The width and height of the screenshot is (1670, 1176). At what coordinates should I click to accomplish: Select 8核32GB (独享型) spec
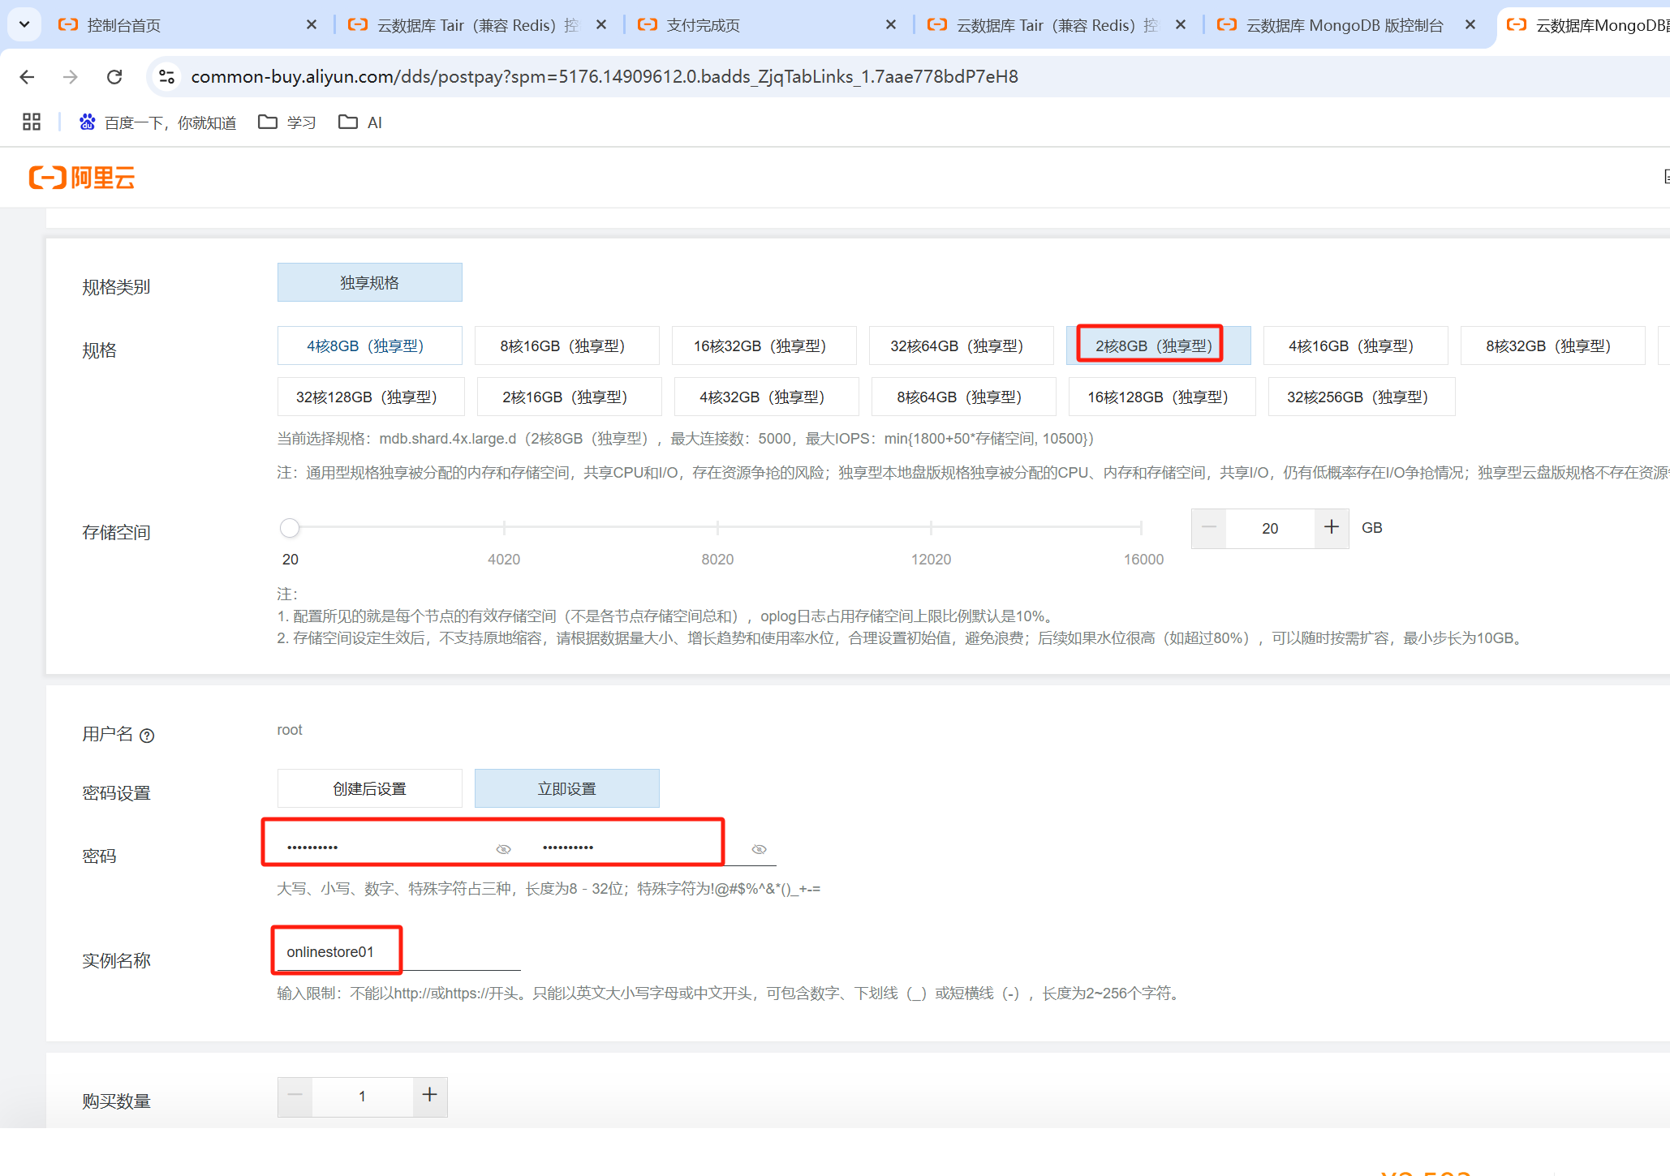coord(1552,346)
